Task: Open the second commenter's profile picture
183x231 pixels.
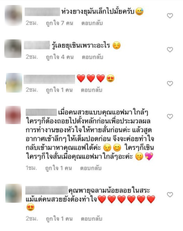Action: tap(13, 49)
